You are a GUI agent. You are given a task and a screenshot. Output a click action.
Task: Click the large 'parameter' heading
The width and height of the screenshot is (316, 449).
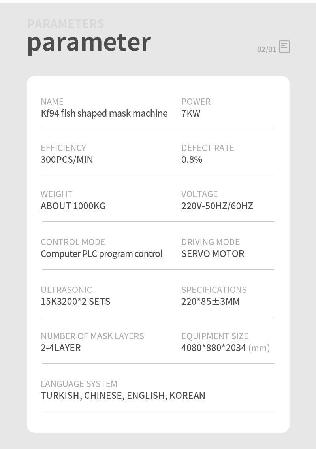click(x=89, y=43)
